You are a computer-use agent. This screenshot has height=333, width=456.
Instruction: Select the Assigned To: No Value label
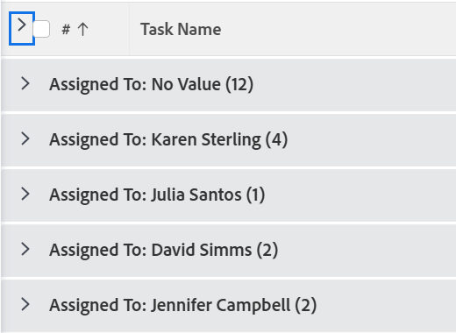152,84
